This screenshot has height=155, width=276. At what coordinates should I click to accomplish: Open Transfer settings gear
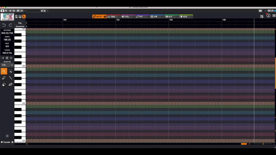coord(12,142)
